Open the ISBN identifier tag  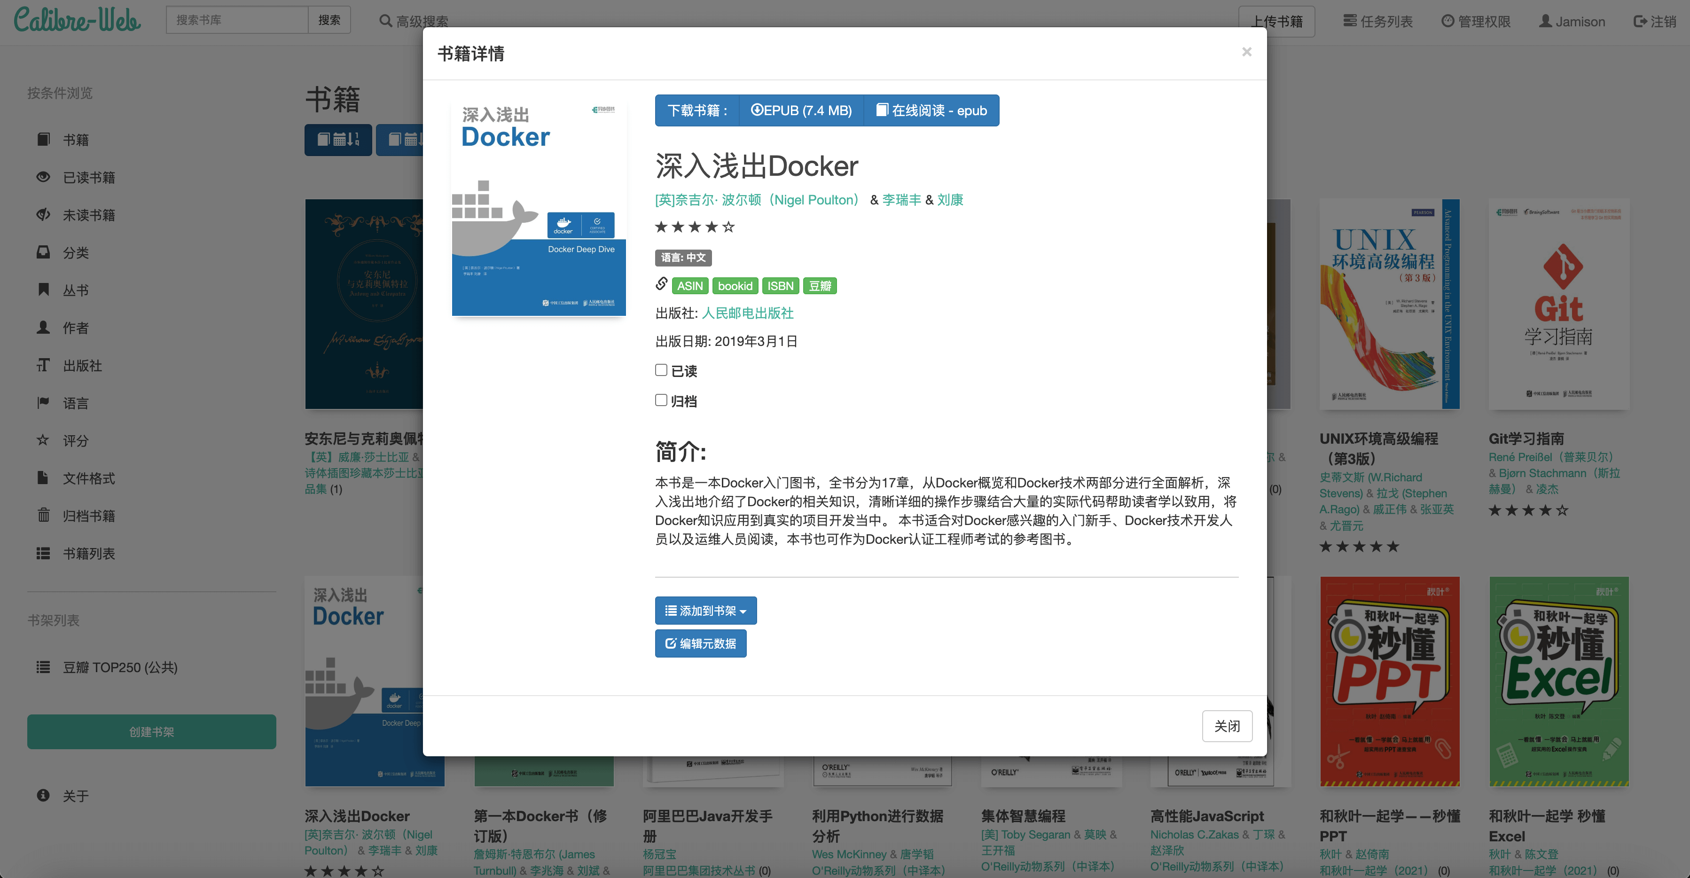[780, 286]
